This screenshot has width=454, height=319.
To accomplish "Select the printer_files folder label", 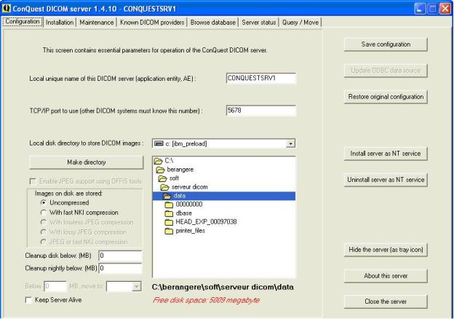I will (190, 231).
